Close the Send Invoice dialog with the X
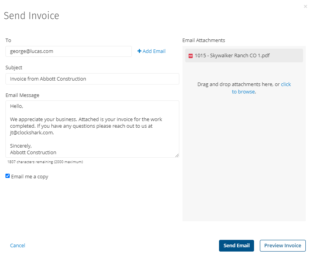Screen dimensions: 312x257 pos(305,7)
